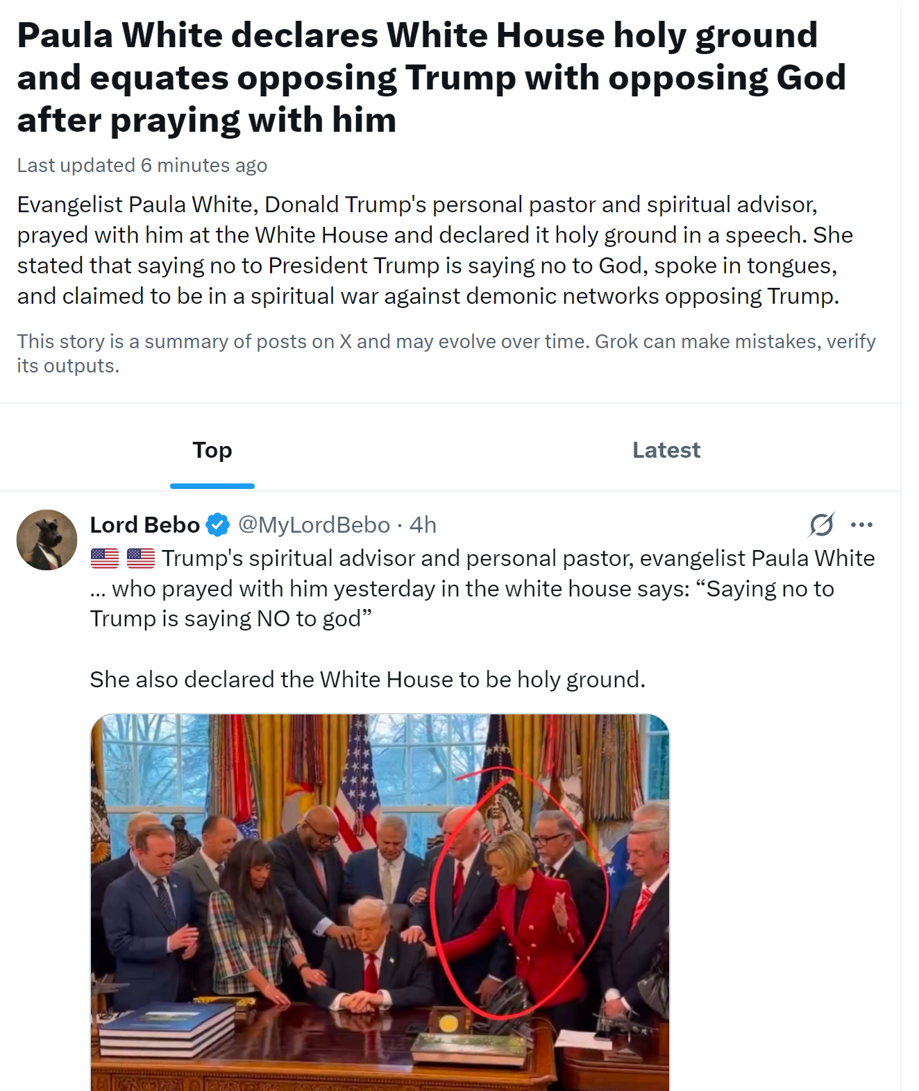Viewport: 919px width, 1091px height.
Task: Click the 'Last updated 6 minutes ago' text
Action: 142,166
